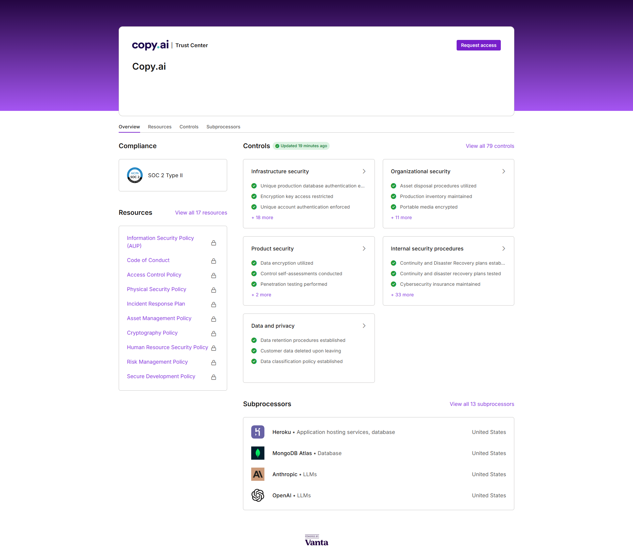Click green check next to Penetration testing performed
The height and width of the screenshot is (559, 633).
pos(254,284)
